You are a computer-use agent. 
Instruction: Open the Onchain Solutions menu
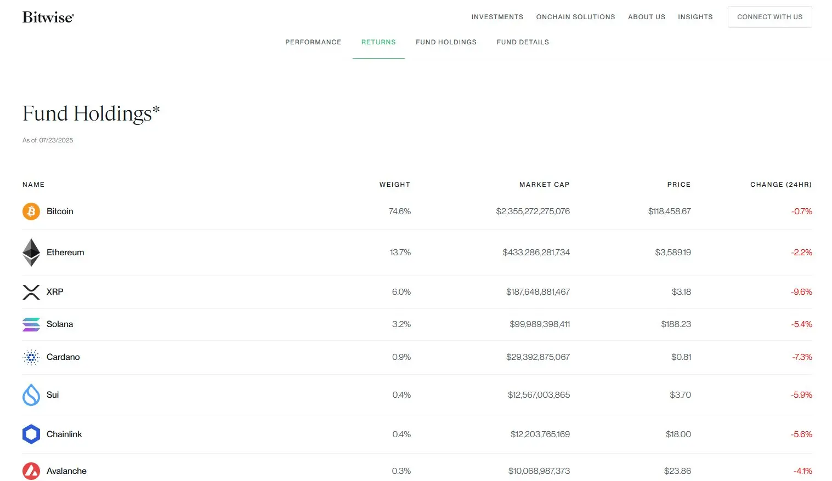click(576, 17)
